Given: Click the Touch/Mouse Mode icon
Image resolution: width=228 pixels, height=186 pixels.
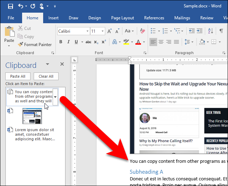Looking at the screenshot, I should (41, 6).
